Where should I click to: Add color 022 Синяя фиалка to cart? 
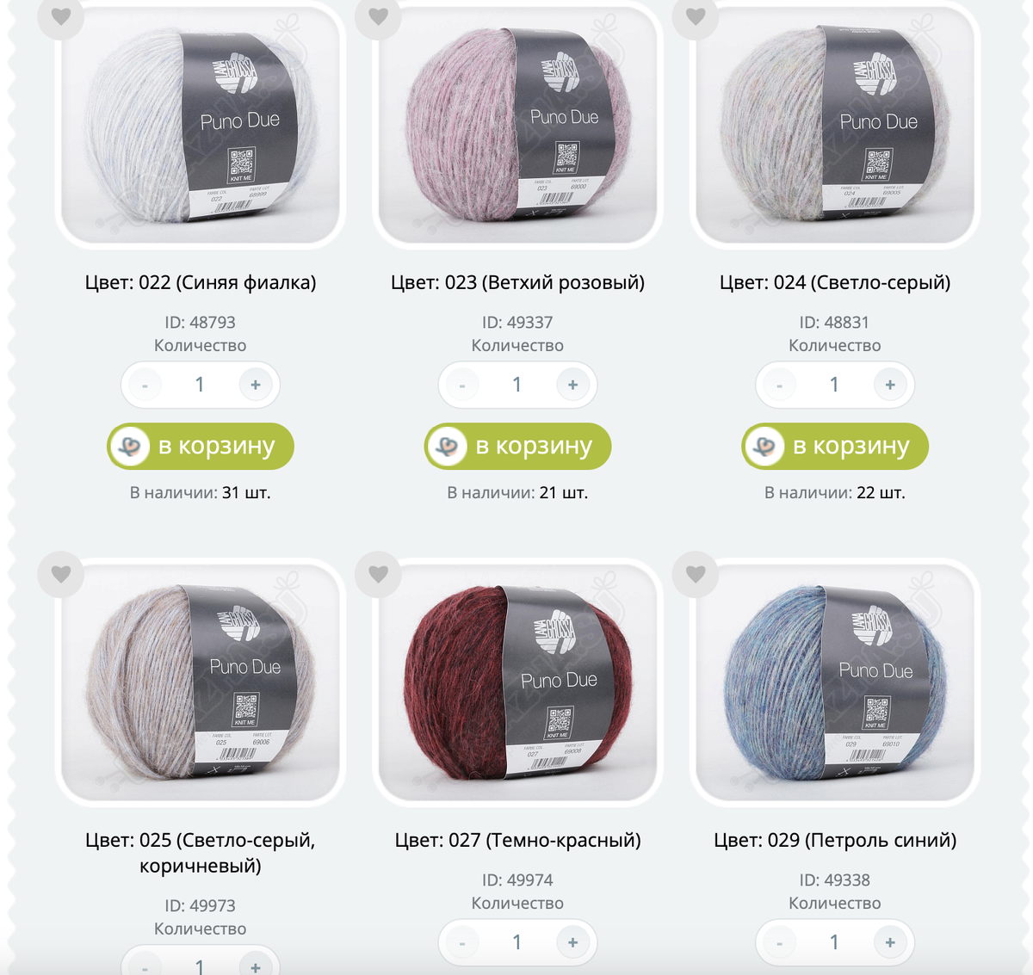click(x=201, y=447)
